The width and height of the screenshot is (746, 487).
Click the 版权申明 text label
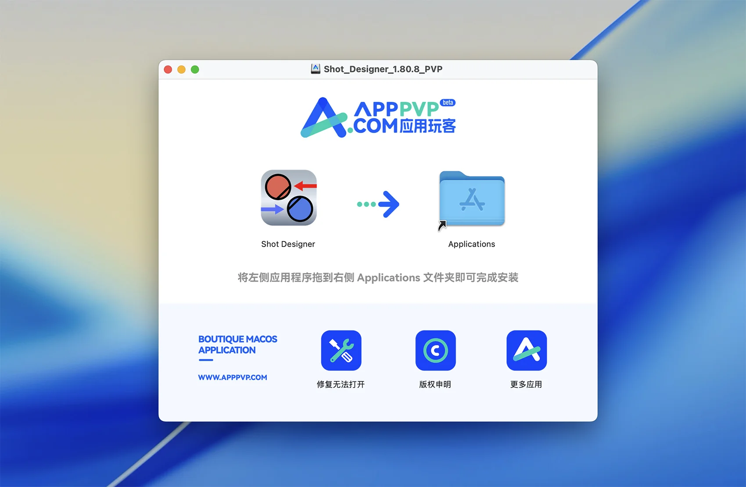click(x=435, y=384)
